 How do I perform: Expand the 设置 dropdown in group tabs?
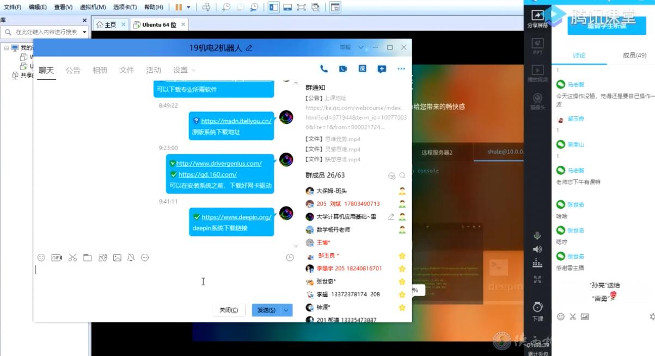184,70
